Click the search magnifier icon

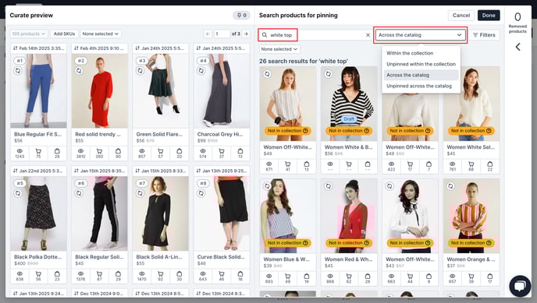coord(265,35)
